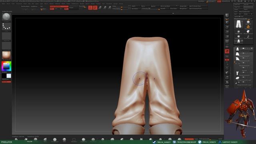
Task: Select the upper star PolyMesh3D tool icon
Action: 238,32
